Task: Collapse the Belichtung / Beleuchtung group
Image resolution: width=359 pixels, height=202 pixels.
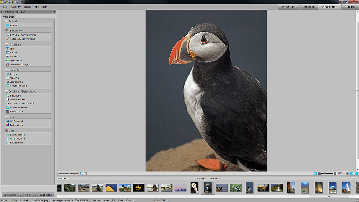Action: pyautogui.click(x=6, y=91)
